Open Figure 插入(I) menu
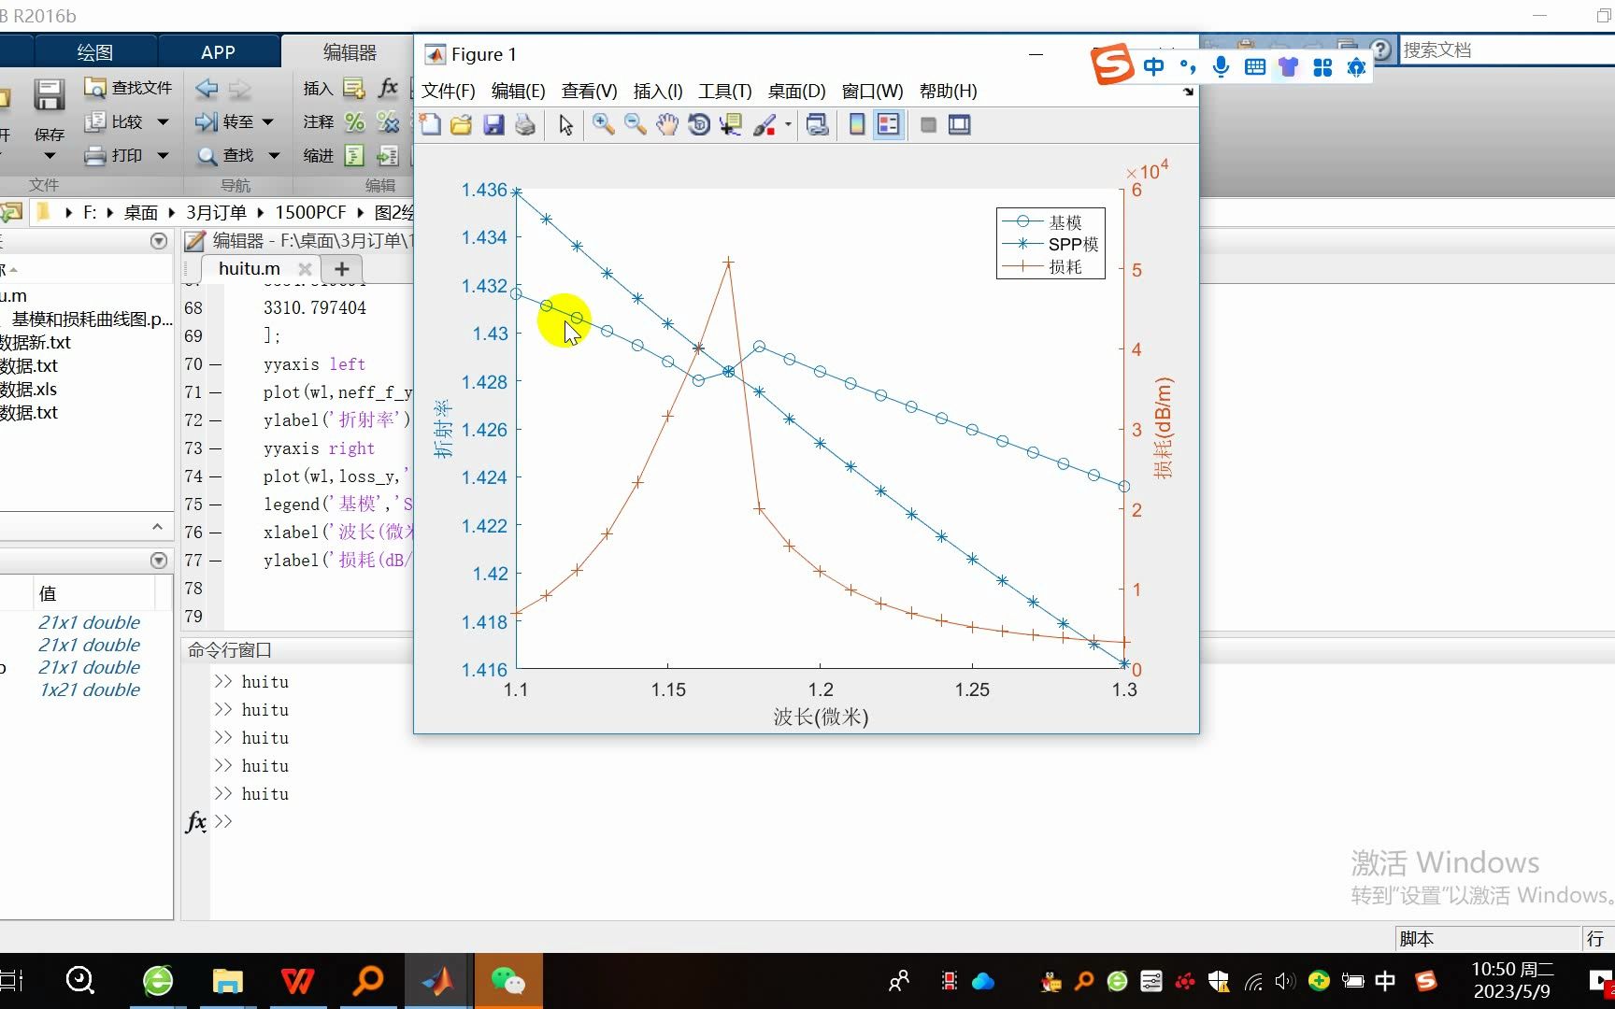 coord(658,91)
